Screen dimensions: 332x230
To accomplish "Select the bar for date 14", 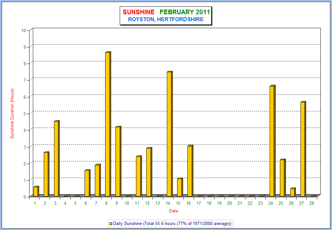I will click(x=169, y=134).
